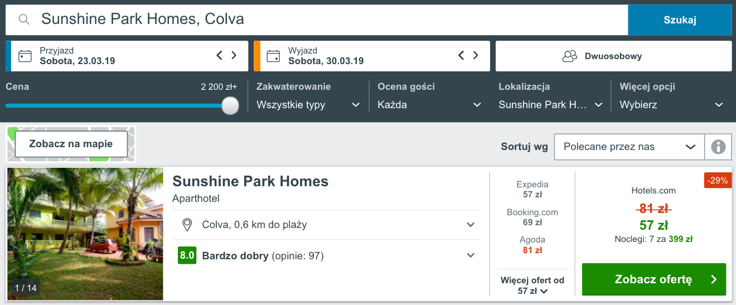This screenshot has height=305, width=736.
Task: Click the location pin icon
Action: pos(187,225)
